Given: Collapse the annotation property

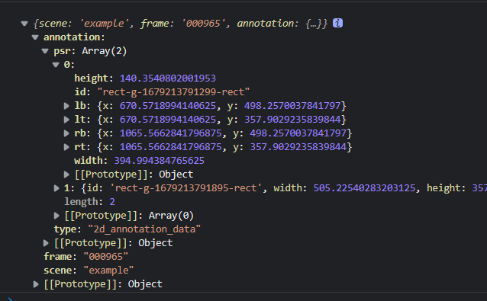Looking at the screenshot, I should pos(35,37).
